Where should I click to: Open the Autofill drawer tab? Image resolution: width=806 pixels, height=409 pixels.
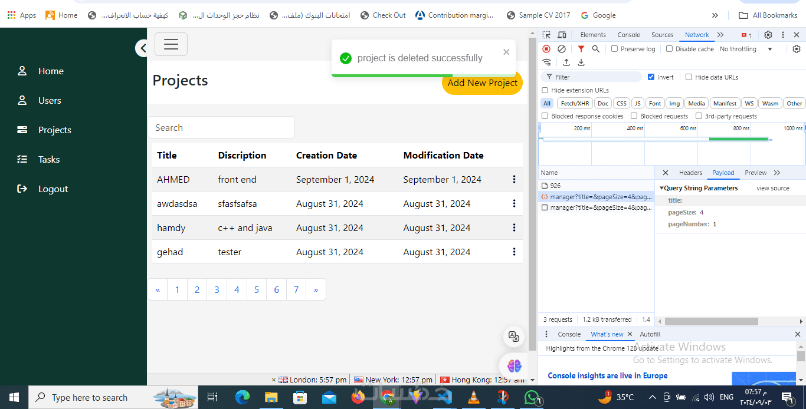(650, 334)
